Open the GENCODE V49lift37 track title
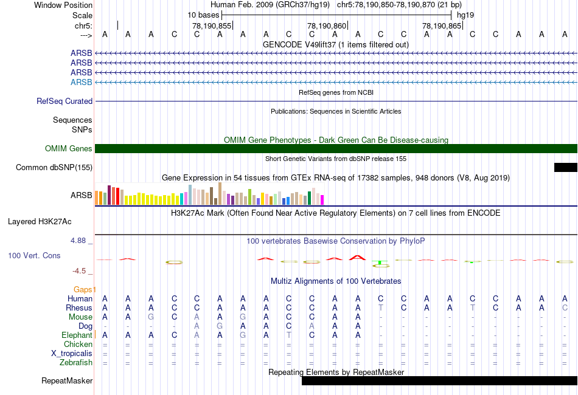 pyautogui.click(x=335, y=44)
